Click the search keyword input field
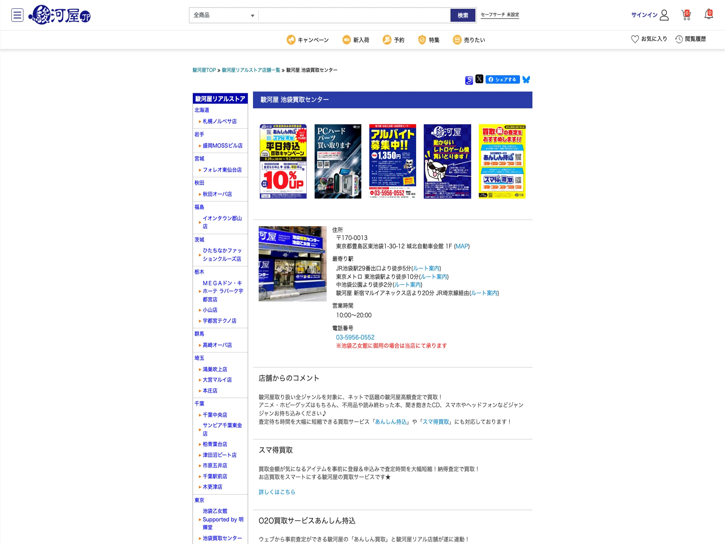Image resolution: width=725 pixels, height=544 pixels. pyautogui.click(x=355, y=15)
